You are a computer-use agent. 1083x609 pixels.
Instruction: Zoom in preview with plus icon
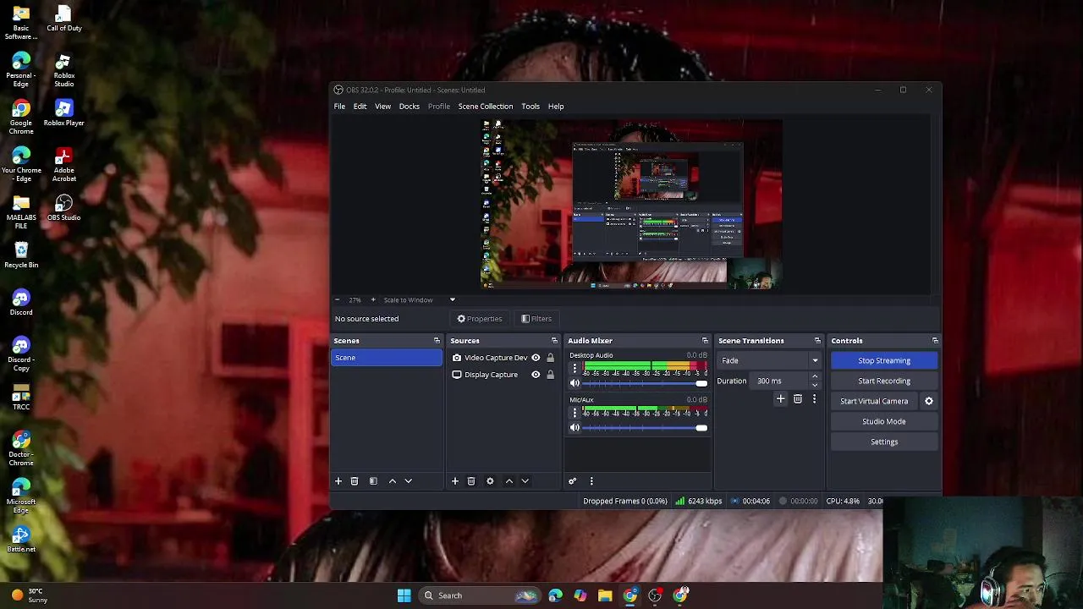pyautogui.click(x=373, y=300)
